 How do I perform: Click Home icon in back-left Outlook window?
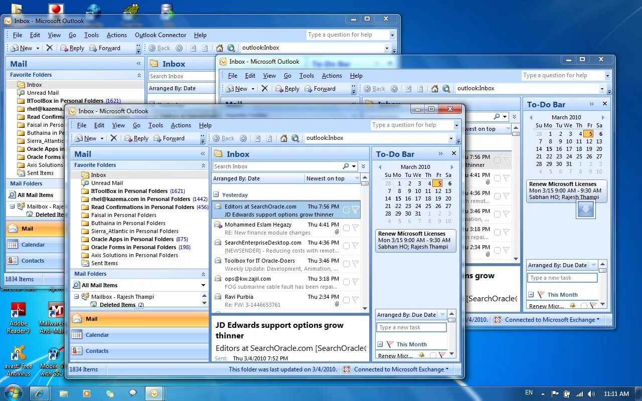click(219, 48)
